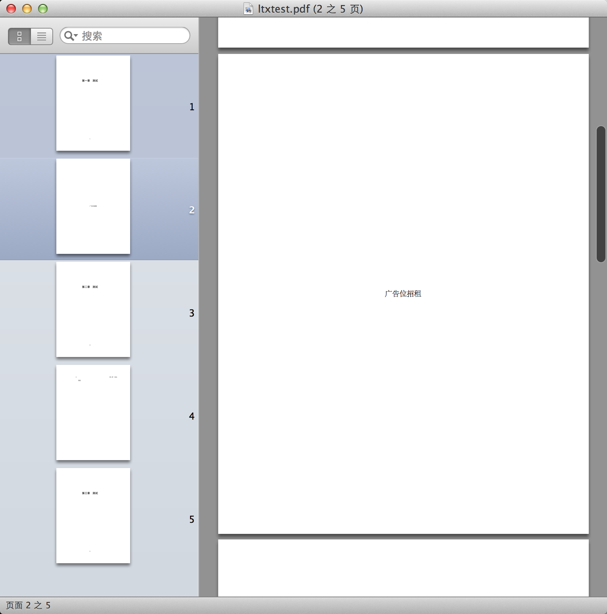Click the ltxtest.pdf window title text
607x614 pixels.
pyautogui.click(x=310, y=9)
